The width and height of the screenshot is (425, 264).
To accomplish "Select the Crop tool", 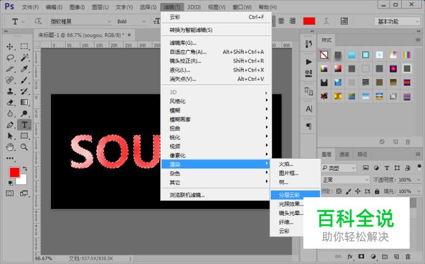I will point(10,69).
